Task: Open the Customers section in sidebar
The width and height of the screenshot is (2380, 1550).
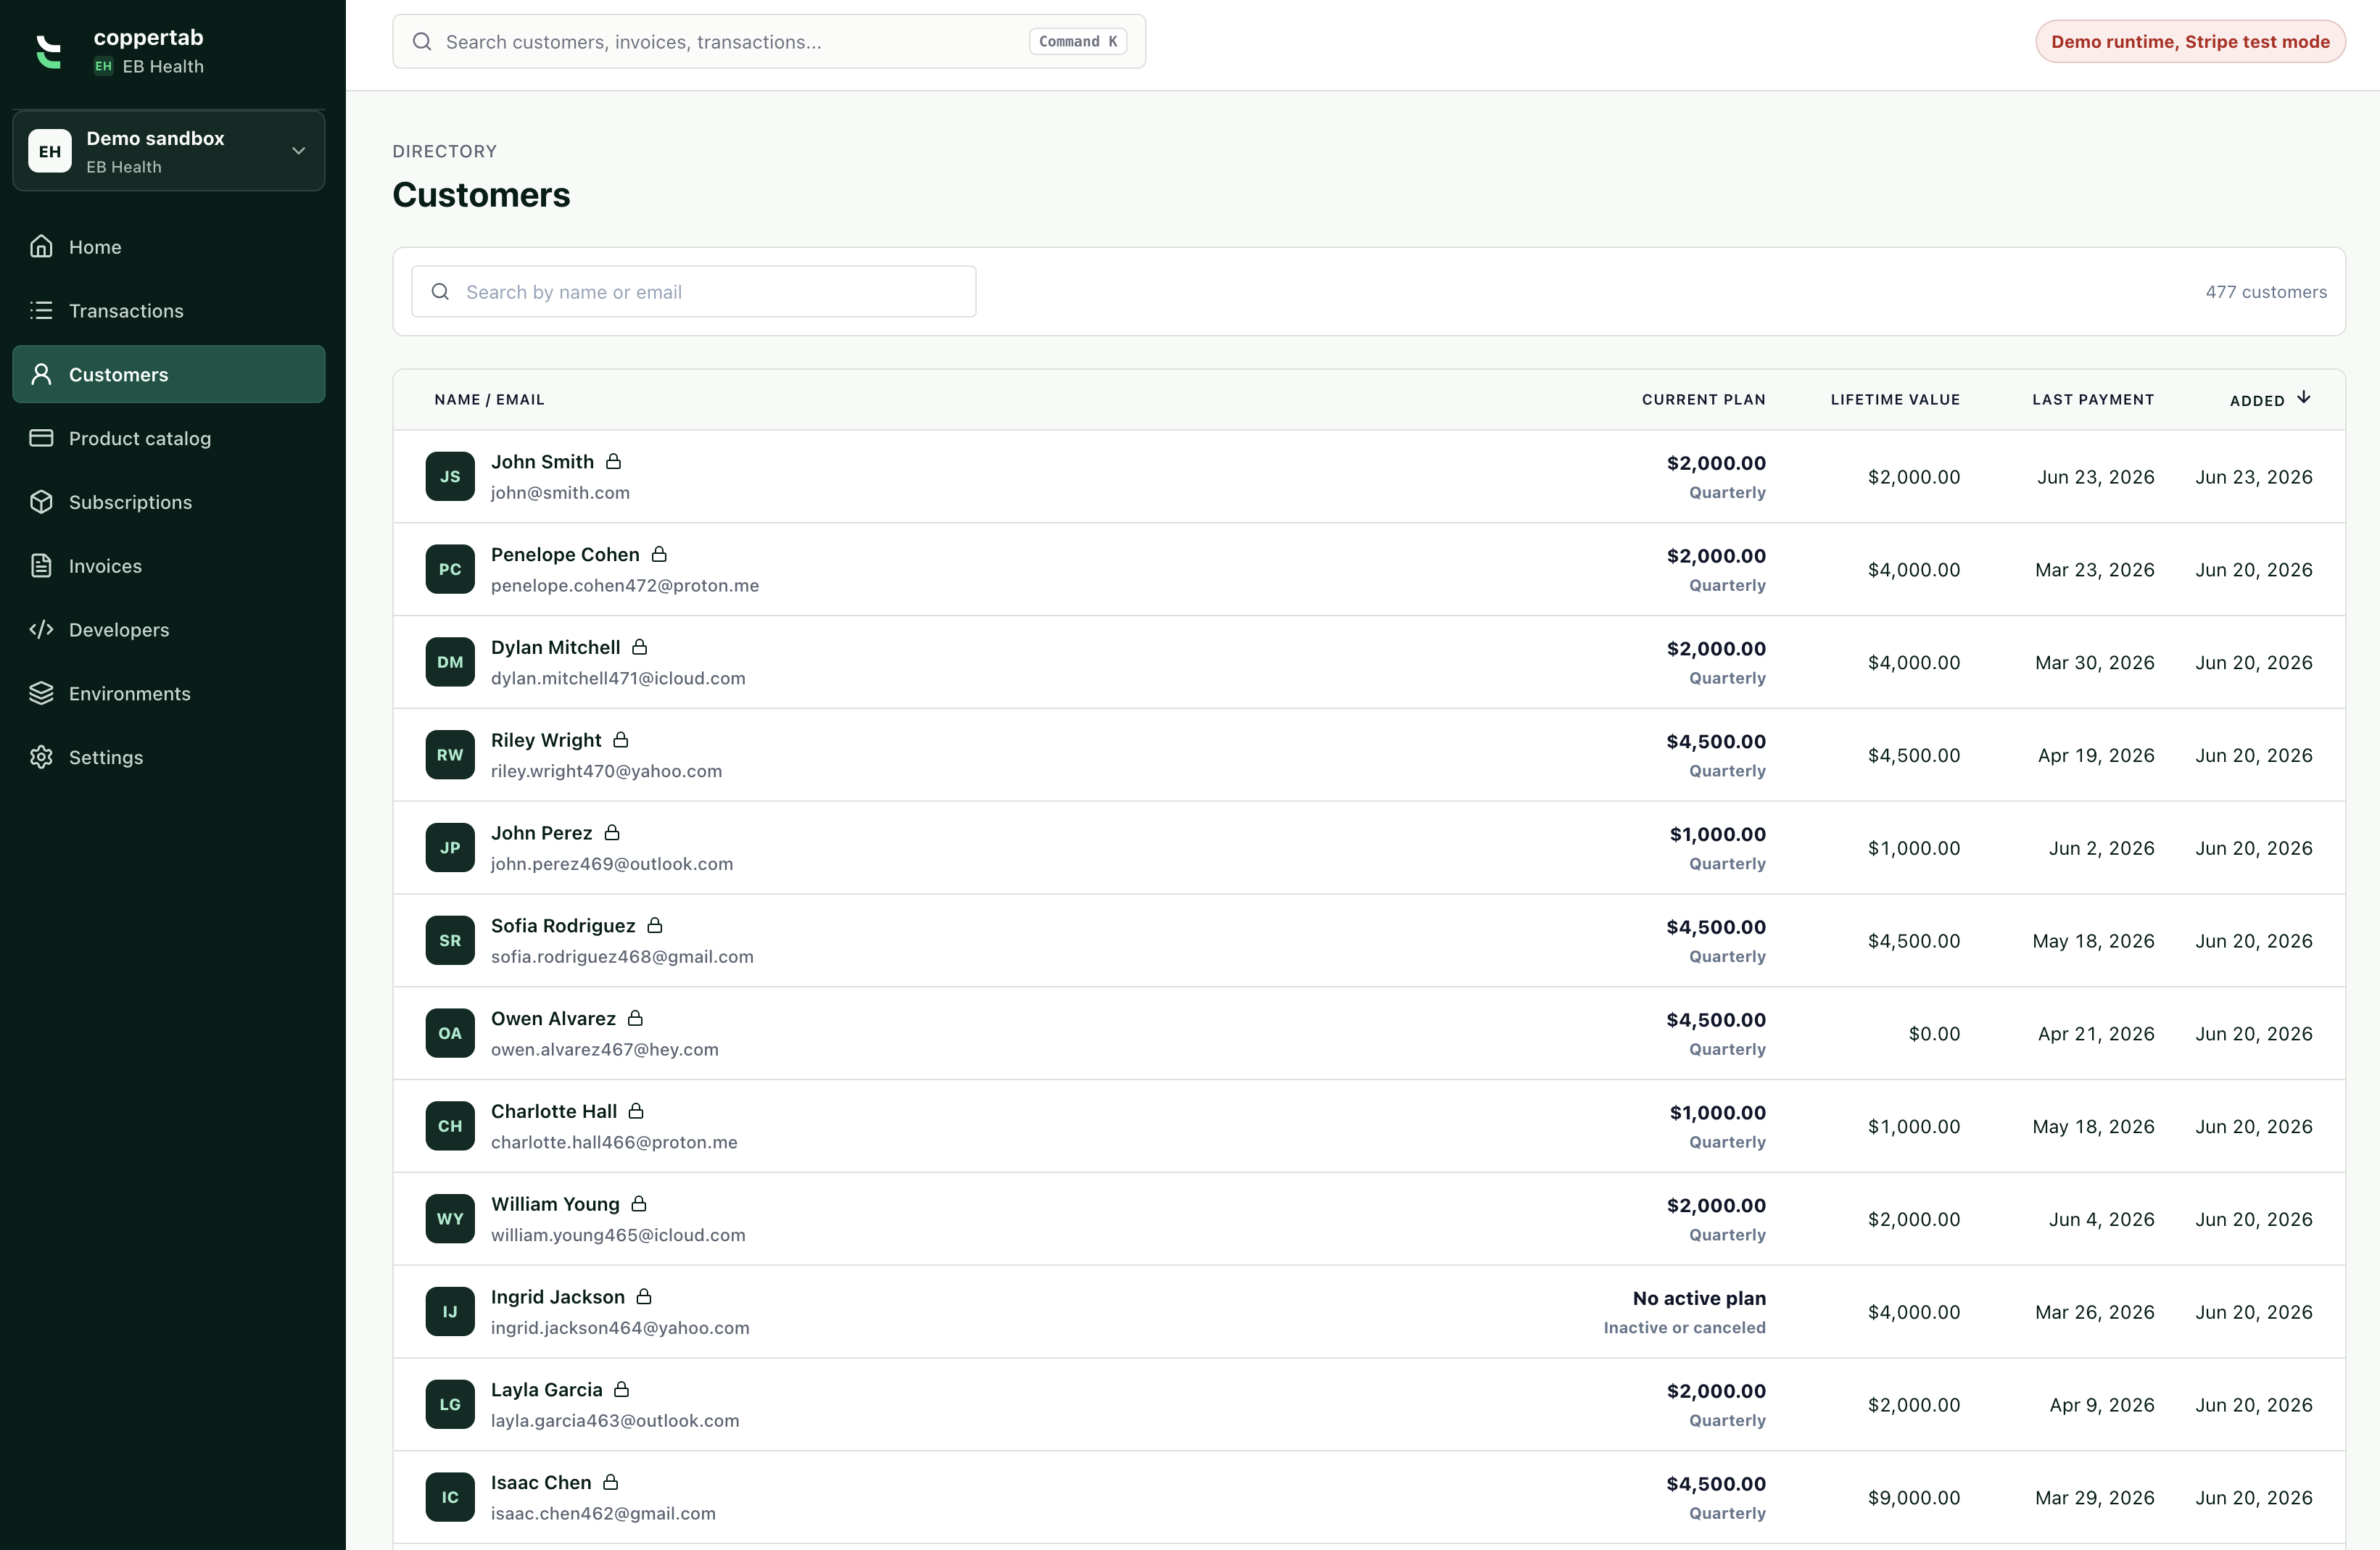Action: pos(169,374)
